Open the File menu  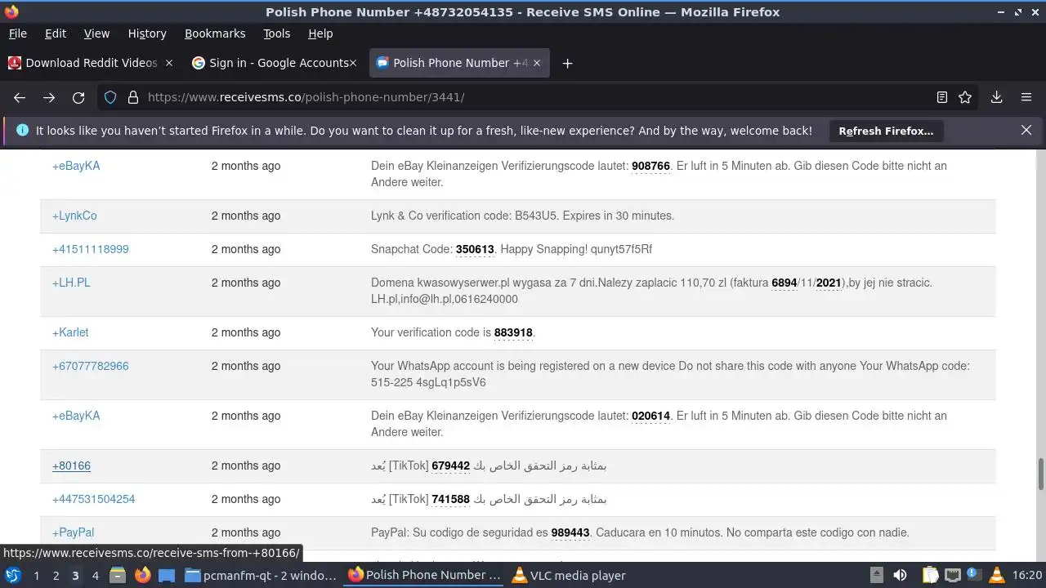pyautogui.click(x=17, y=33)
